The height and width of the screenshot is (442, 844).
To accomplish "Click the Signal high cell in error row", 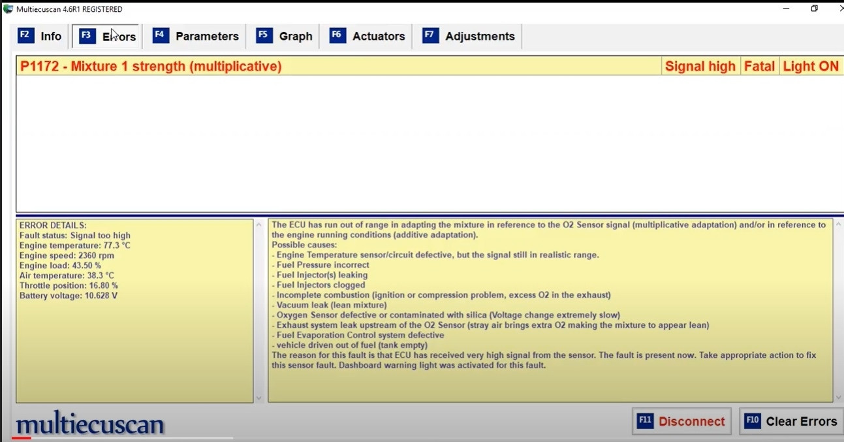I will pos(700,66).
